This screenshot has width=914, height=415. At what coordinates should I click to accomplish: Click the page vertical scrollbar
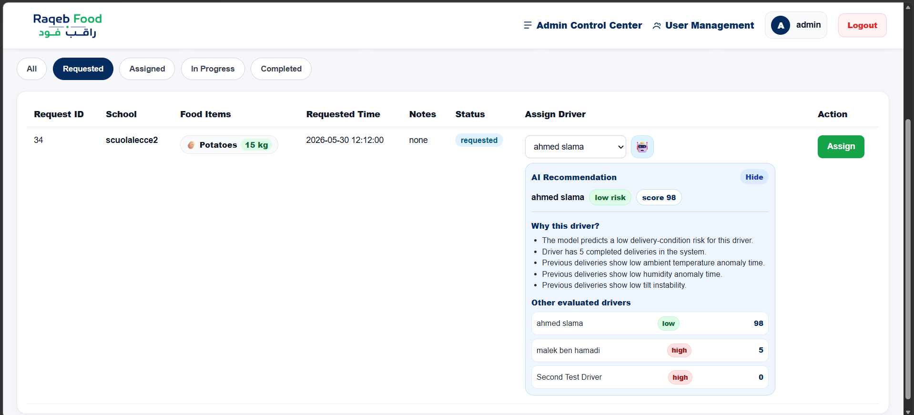pyautogui.click(x=908, y=260)
